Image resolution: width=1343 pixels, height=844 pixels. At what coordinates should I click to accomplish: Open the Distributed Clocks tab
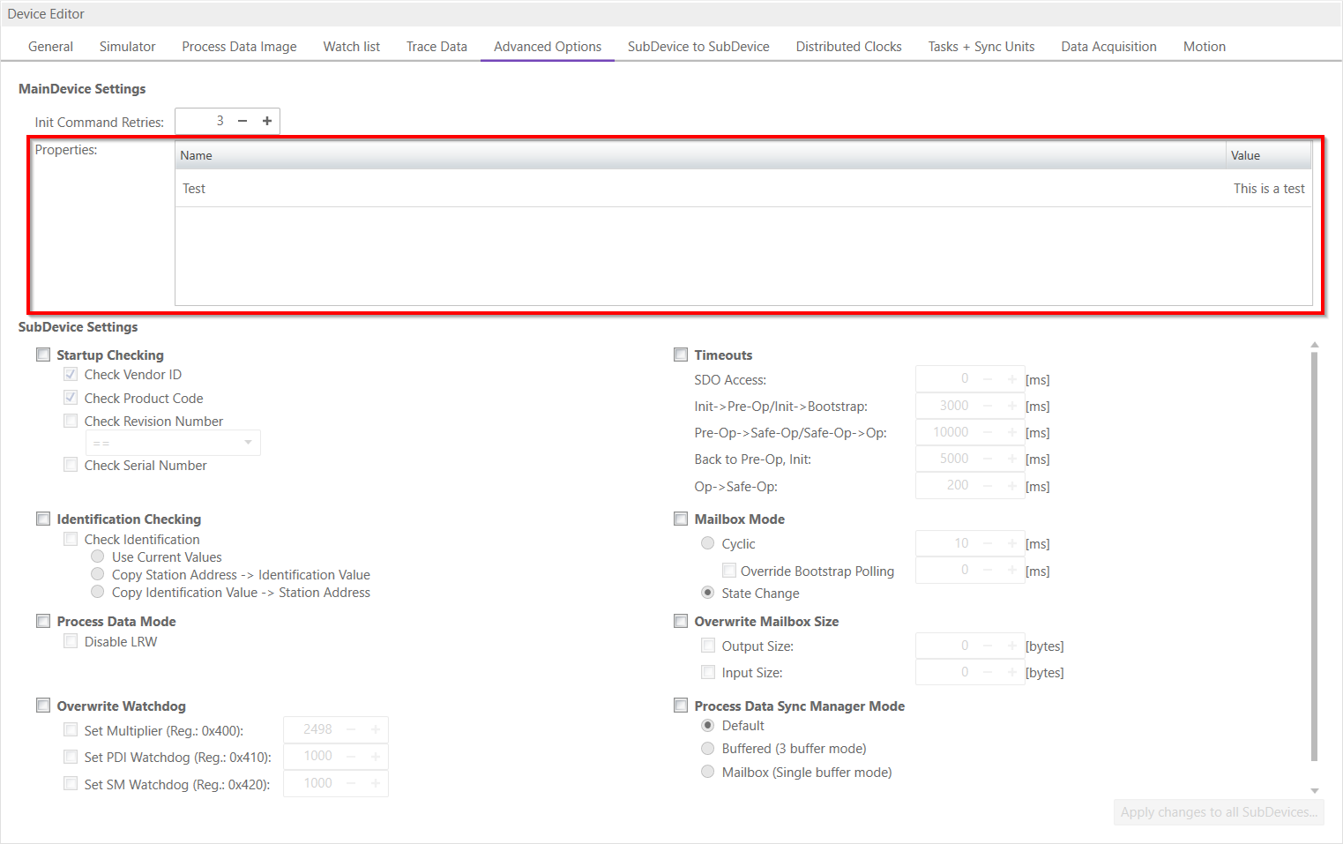[848, 47]
